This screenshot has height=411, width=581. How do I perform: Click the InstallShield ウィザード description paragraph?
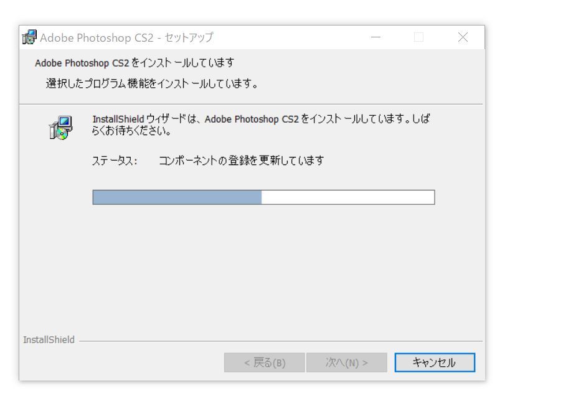point(261,125)
